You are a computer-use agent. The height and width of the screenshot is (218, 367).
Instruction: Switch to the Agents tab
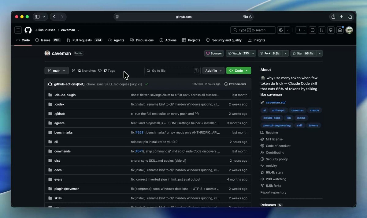point(116,40)
